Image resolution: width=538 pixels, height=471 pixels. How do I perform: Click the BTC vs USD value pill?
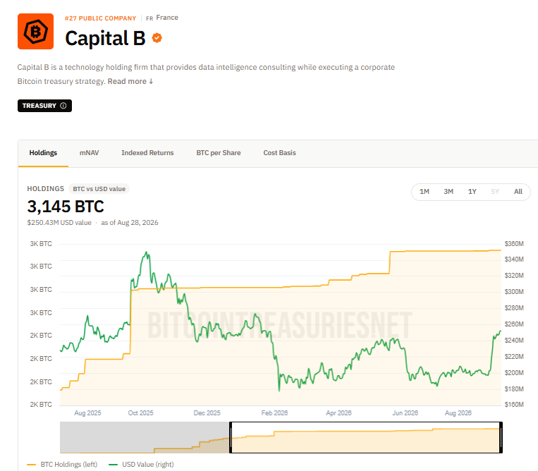(x=99, y=189)
